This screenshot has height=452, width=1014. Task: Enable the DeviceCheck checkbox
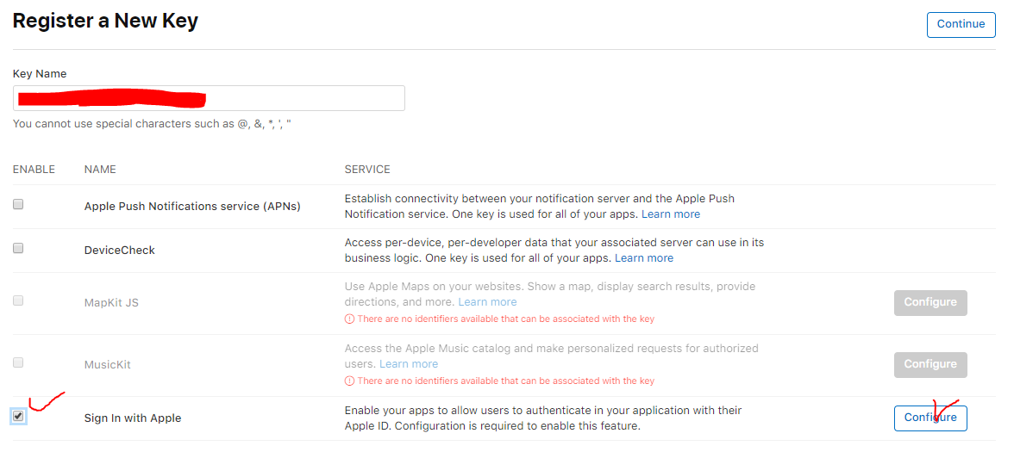coord(18,248)
